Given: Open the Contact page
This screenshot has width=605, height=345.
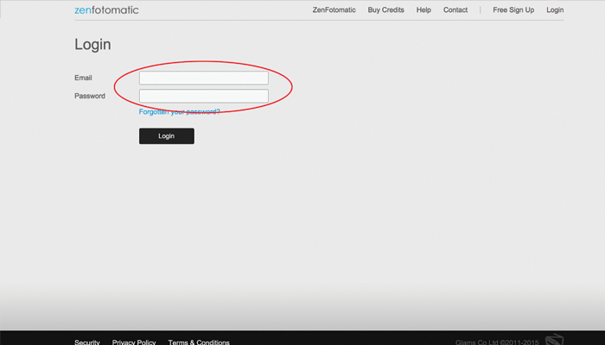Looking at the screenshot, I should [455, 10].
